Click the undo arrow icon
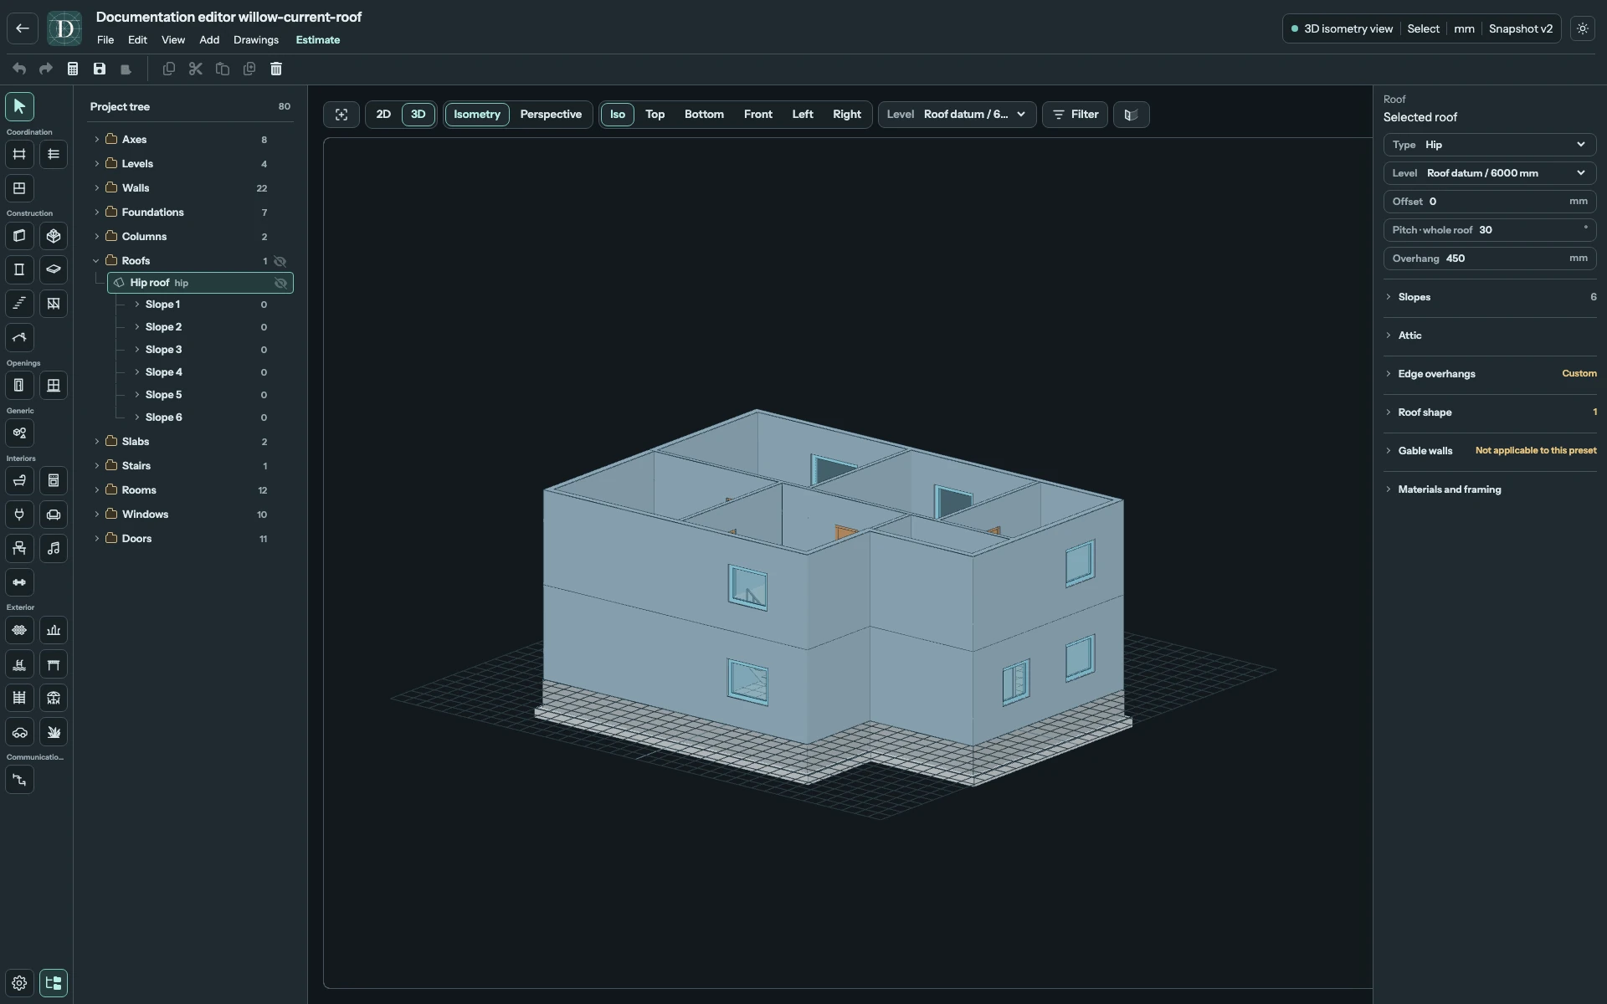 point(19,69)
